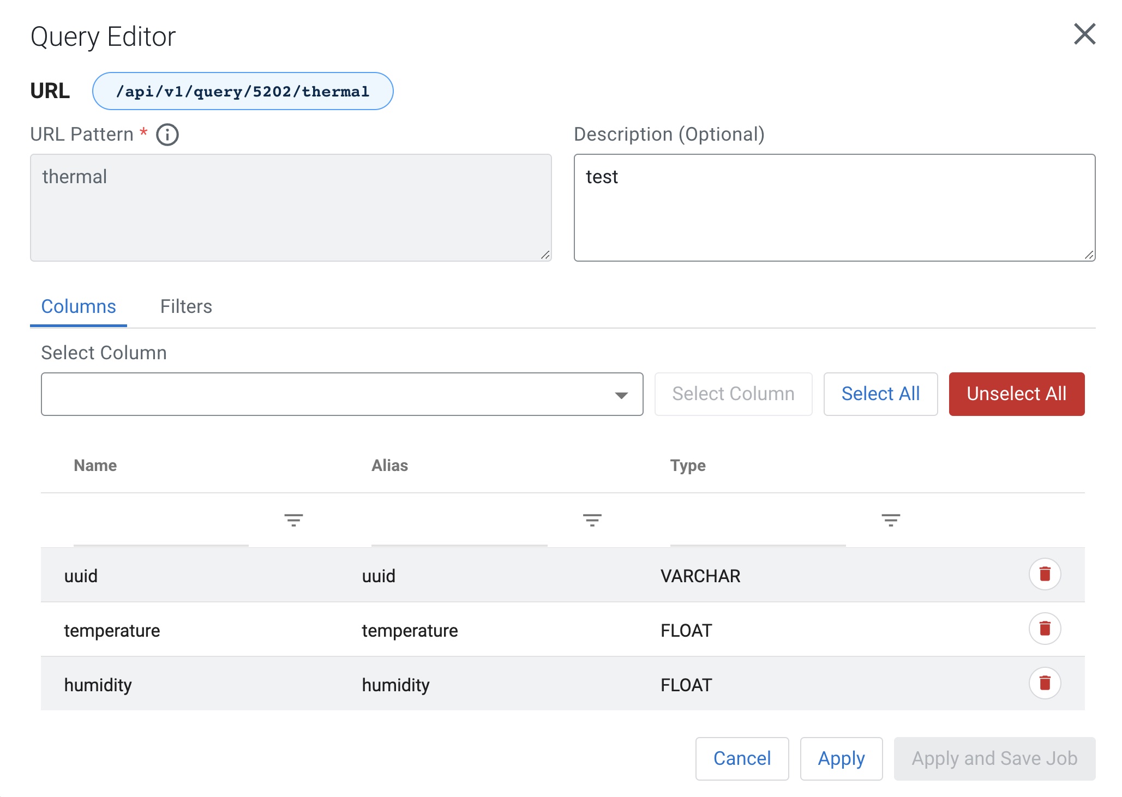Open the Type column filter menu
1122x797 pixels.
pyautogui.click(x=891, y=520)
